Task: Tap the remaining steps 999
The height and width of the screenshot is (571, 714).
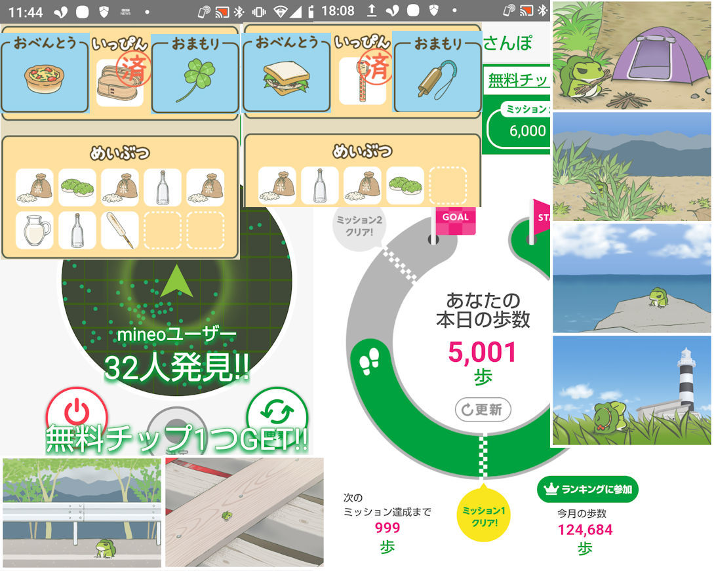Action: (x=387, y=528)
